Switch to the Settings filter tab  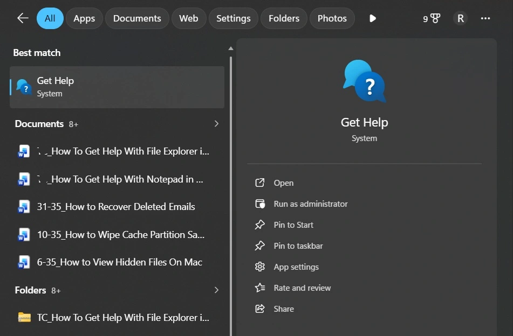(x=233, y=18)
